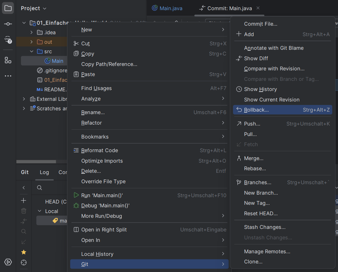Image resolution: width=338 pixels, height=272 pixels.
Task: Collapse the src folder
Action: pyautogui.click(x=32, y=51)
